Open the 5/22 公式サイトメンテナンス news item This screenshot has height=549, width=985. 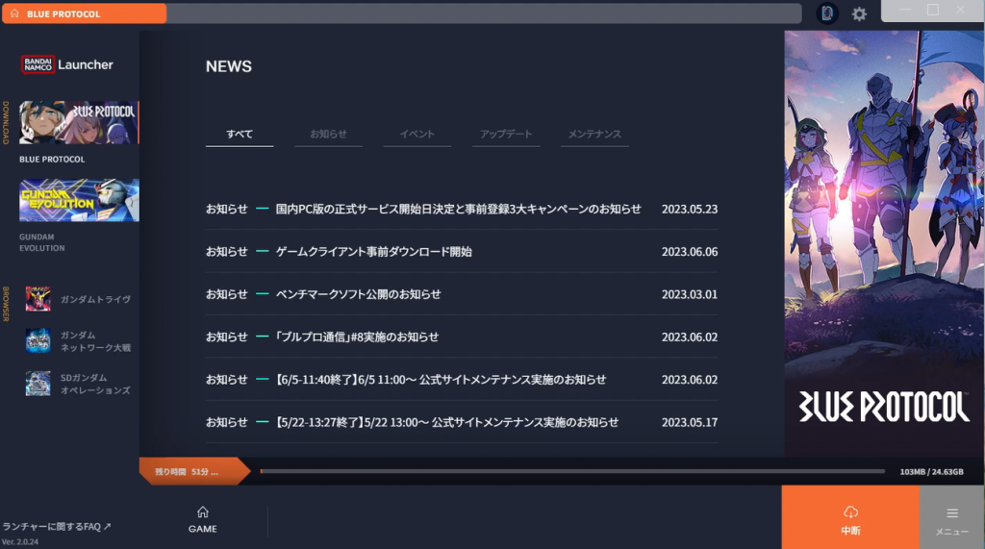(461, 422)
